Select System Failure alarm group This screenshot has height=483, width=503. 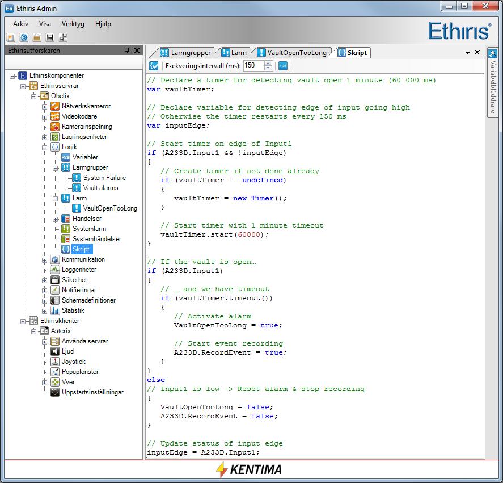[104, 178]
